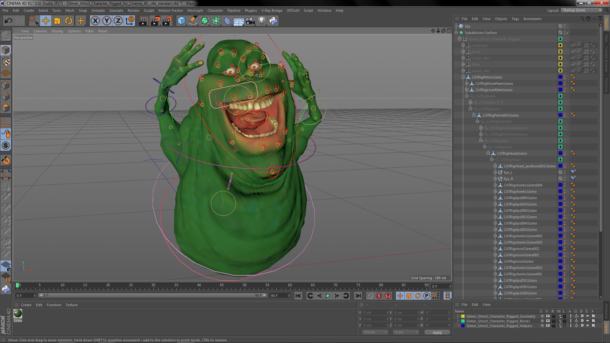This screenshot has width=610, height=343.
Task: Switch to Edges mode
Action: [x=6, y=97]
